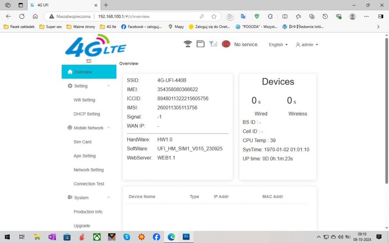The height and width of the screenshot is (243, 389).
Task: Click the Mobile Network globe icon in the sidebar
Action: point(70,128)
